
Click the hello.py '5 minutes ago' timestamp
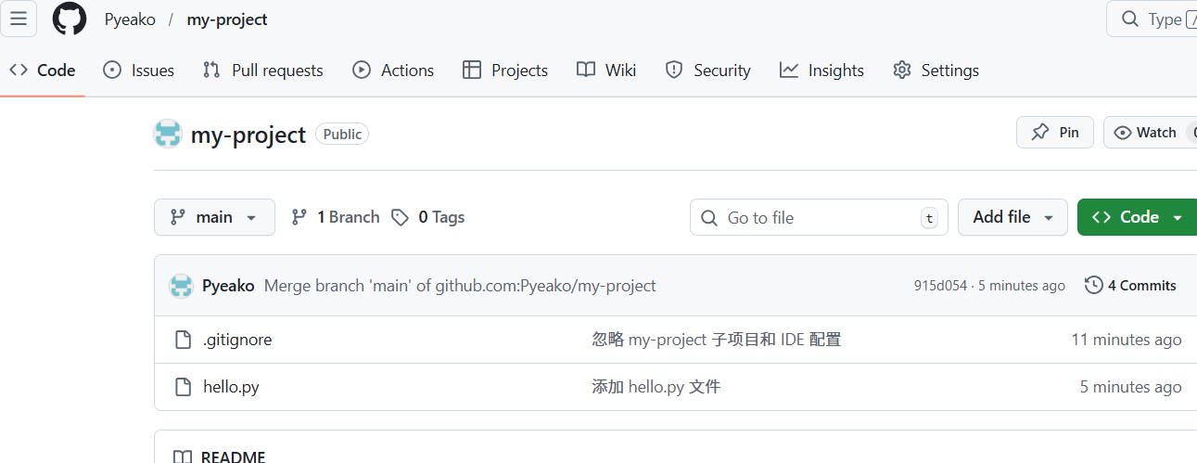[1131, 387]
